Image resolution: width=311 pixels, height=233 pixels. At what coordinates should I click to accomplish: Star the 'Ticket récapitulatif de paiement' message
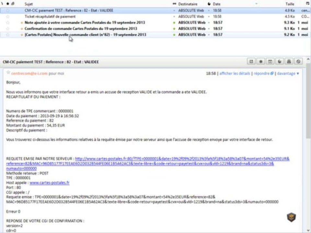8,17
